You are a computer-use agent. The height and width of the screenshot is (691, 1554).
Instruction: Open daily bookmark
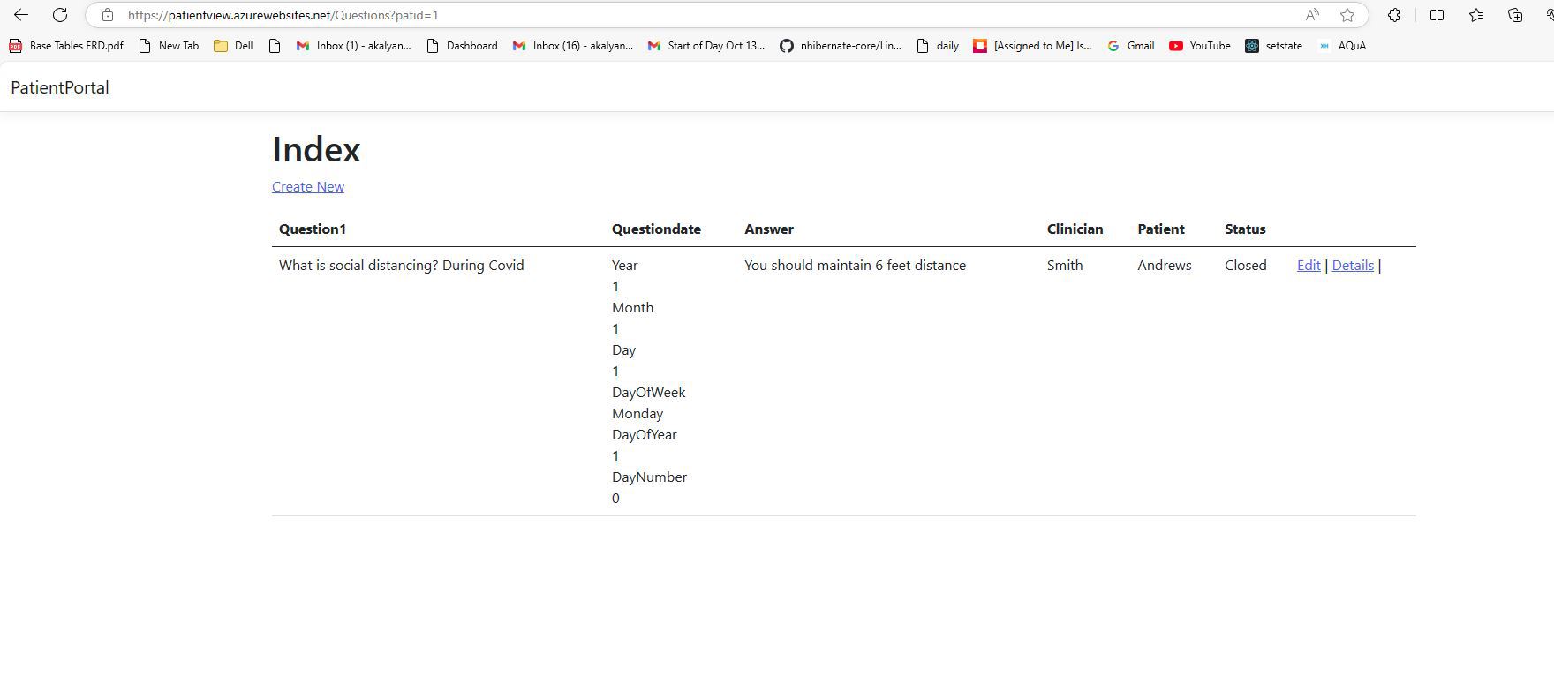(x=938, y=46)
